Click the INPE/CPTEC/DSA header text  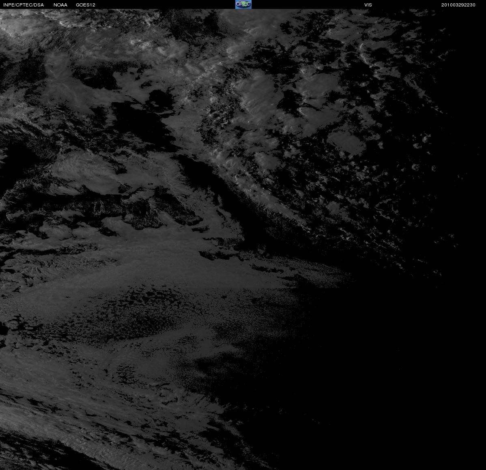(x=24, y=5)
